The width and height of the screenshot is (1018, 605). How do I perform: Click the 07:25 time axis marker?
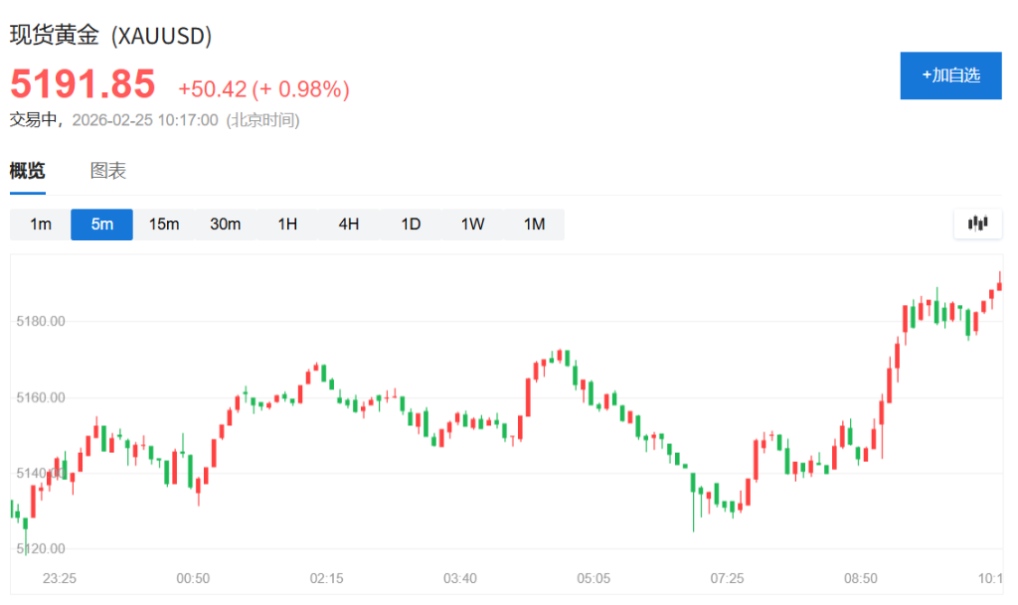click(x=727, y=578)
